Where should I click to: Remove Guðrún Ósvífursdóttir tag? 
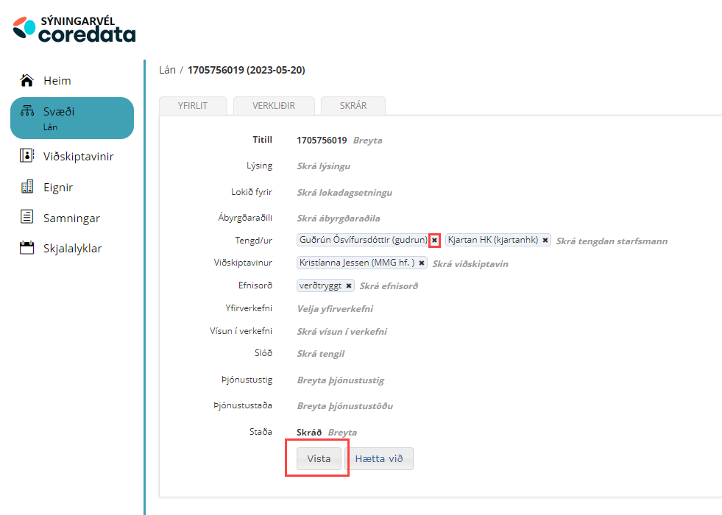[434, 240]
